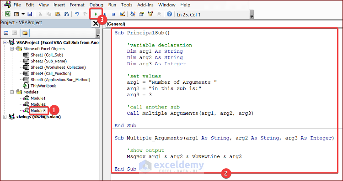The height and width of the screenshot is (181, 343).
Task: Undo the last action with the Undo icon
Action: point(77,14)
